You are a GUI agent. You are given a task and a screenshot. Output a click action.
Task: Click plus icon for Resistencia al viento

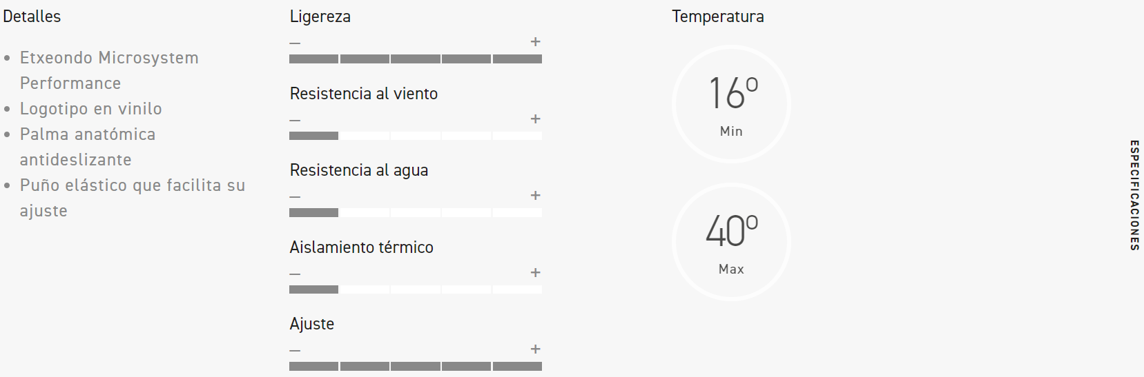click(535, 119)
